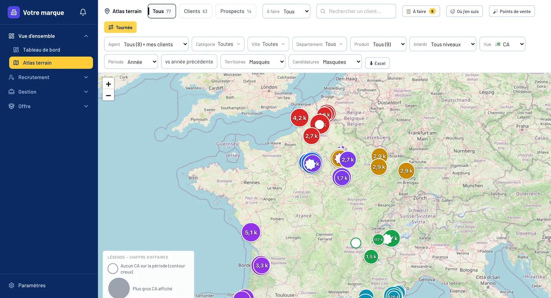Click the À faire 6 button
Screen dimensions: 551x298
pos(421,11)
